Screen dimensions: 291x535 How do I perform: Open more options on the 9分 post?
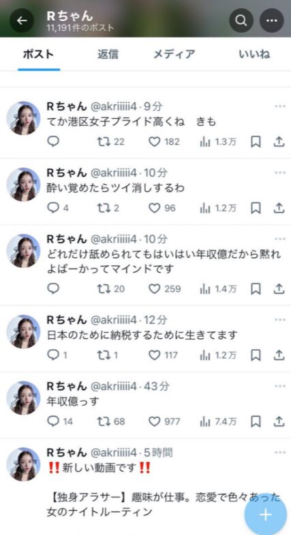[280, 107]
